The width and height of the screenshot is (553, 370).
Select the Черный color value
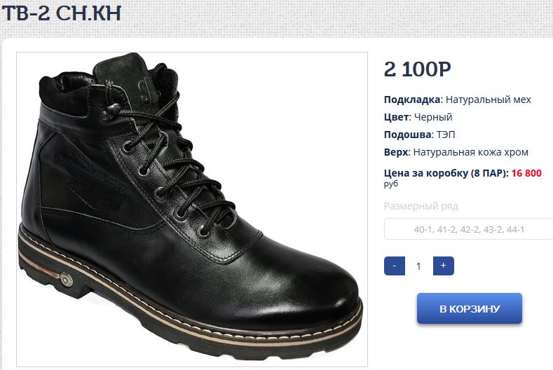pyautogui.click(x=433, y=117)
